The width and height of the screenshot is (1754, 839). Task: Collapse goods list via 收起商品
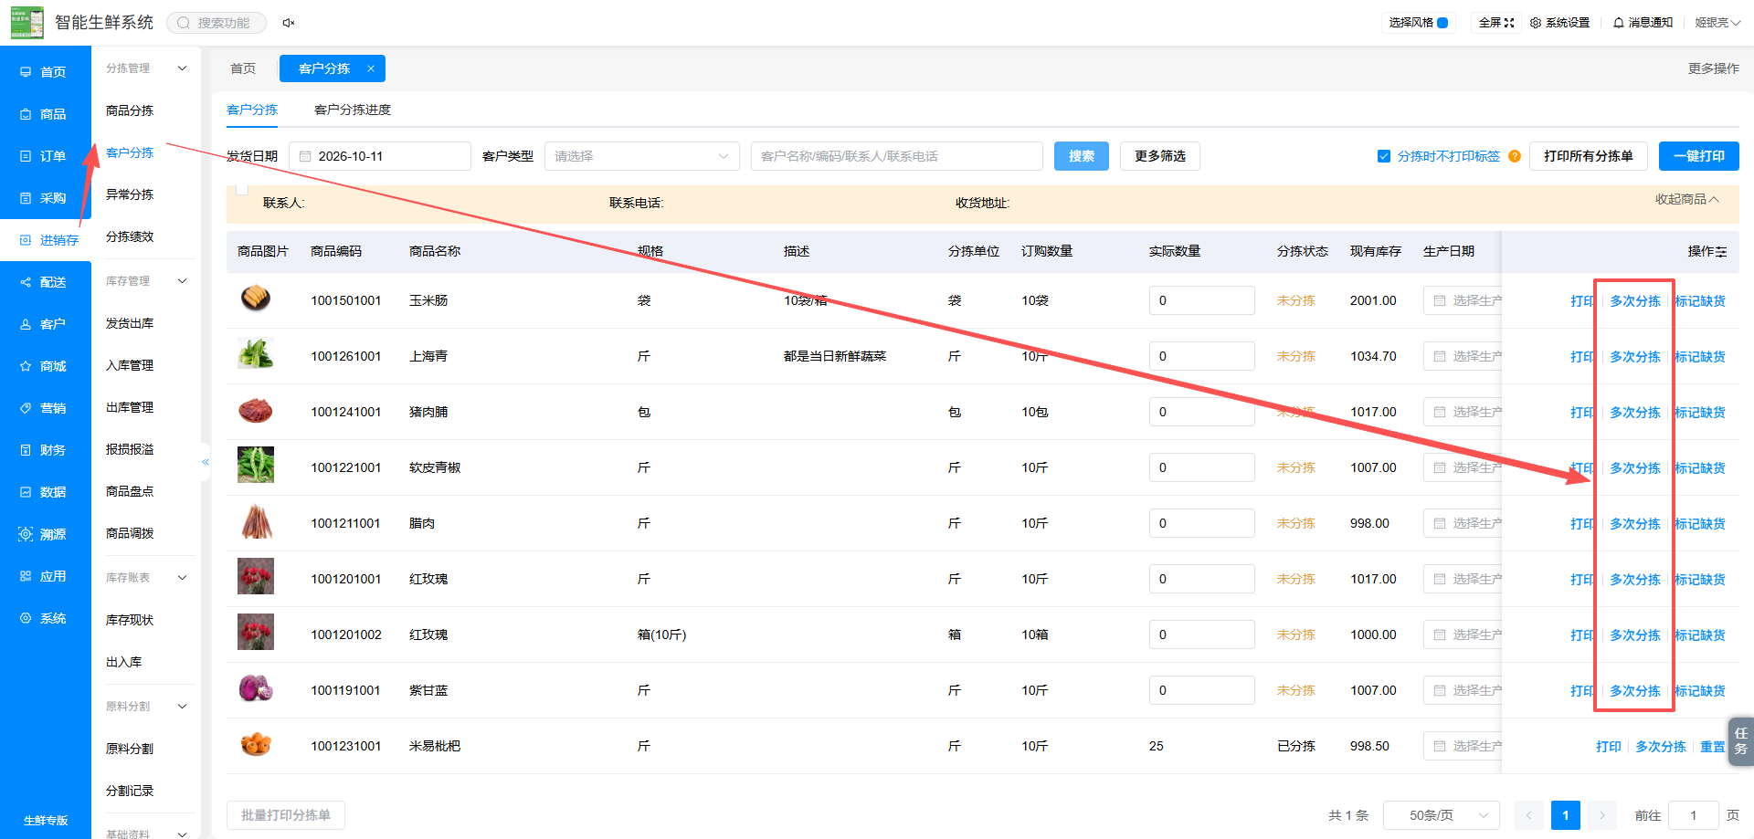pos(1686,199)
